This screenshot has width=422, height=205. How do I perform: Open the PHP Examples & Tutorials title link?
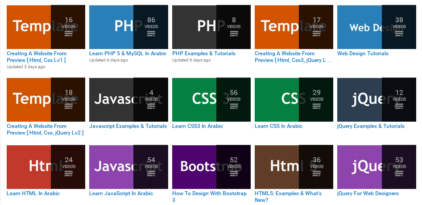pyautogui.click(x=203, y=53)
